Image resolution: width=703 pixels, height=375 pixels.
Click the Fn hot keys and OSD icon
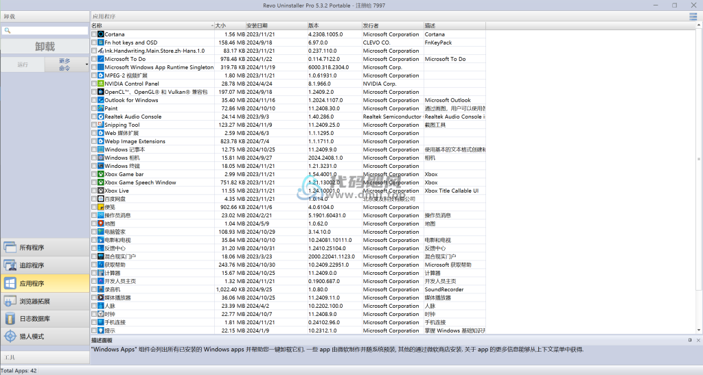click(101, 43)
